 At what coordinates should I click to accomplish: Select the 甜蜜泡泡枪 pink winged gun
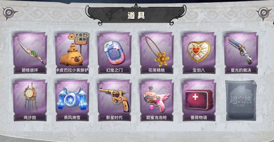point(157,100)
